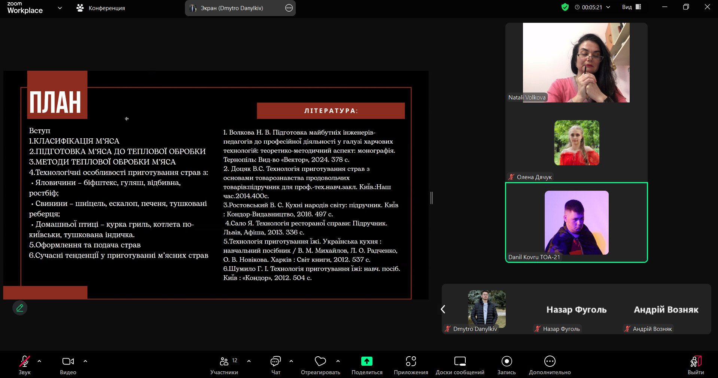This screenshot has height=378, width=718.
Task: Turn on the video camera
Action: pos(68,362)
